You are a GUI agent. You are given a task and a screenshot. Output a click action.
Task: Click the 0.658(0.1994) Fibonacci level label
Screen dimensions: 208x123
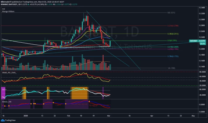[173, 49]
